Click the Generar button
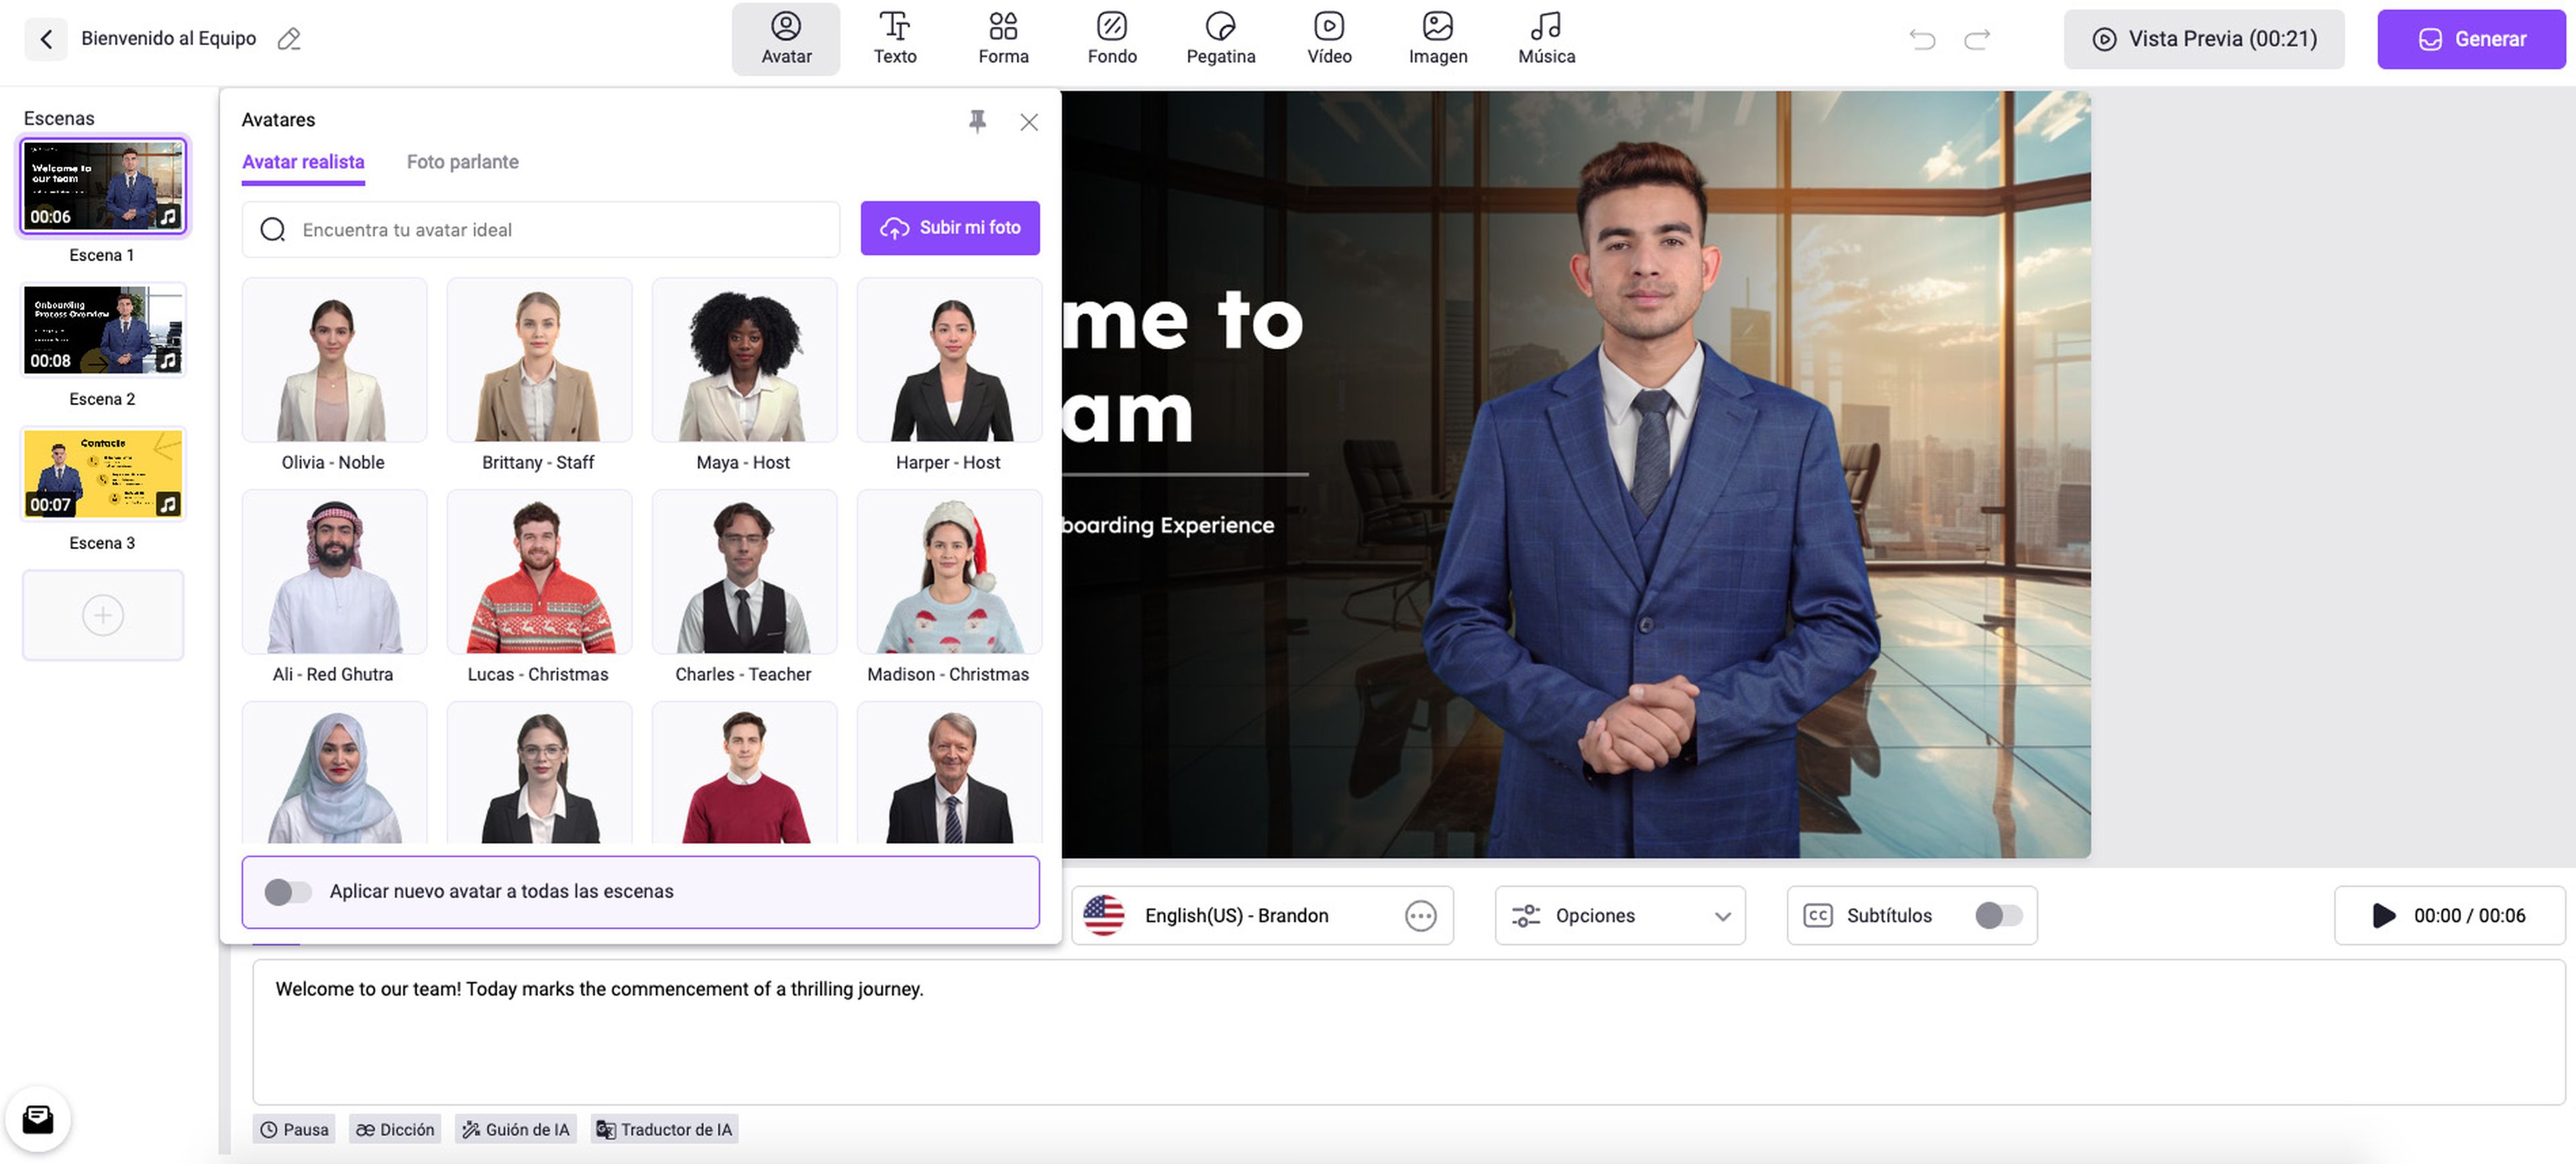2576x1164 pixels. tap(2471, 39)
